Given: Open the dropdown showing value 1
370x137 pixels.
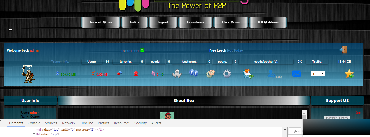Looking at the screenshot, I should pyautogui.click(x=318, y=74).
